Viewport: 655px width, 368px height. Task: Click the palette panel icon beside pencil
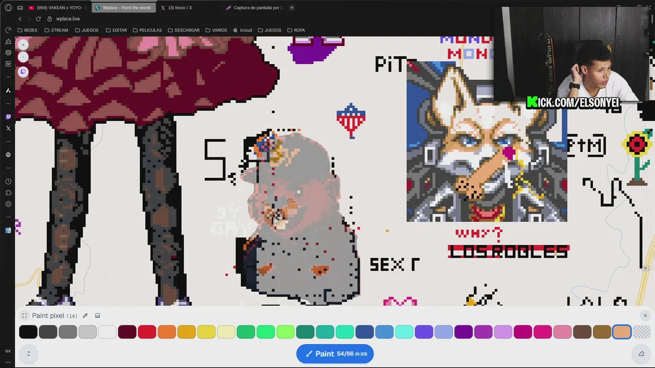coord(98,316)
